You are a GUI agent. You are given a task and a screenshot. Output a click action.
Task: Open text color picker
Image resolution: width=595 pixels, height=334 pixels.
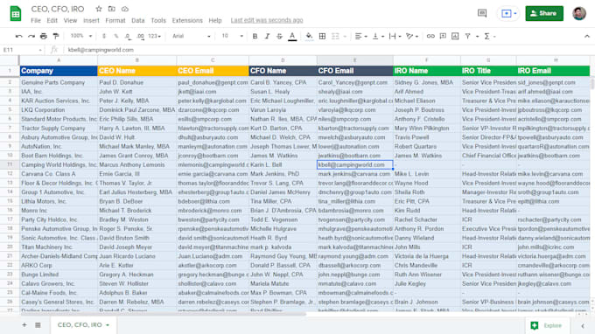[x=292, y=37]
